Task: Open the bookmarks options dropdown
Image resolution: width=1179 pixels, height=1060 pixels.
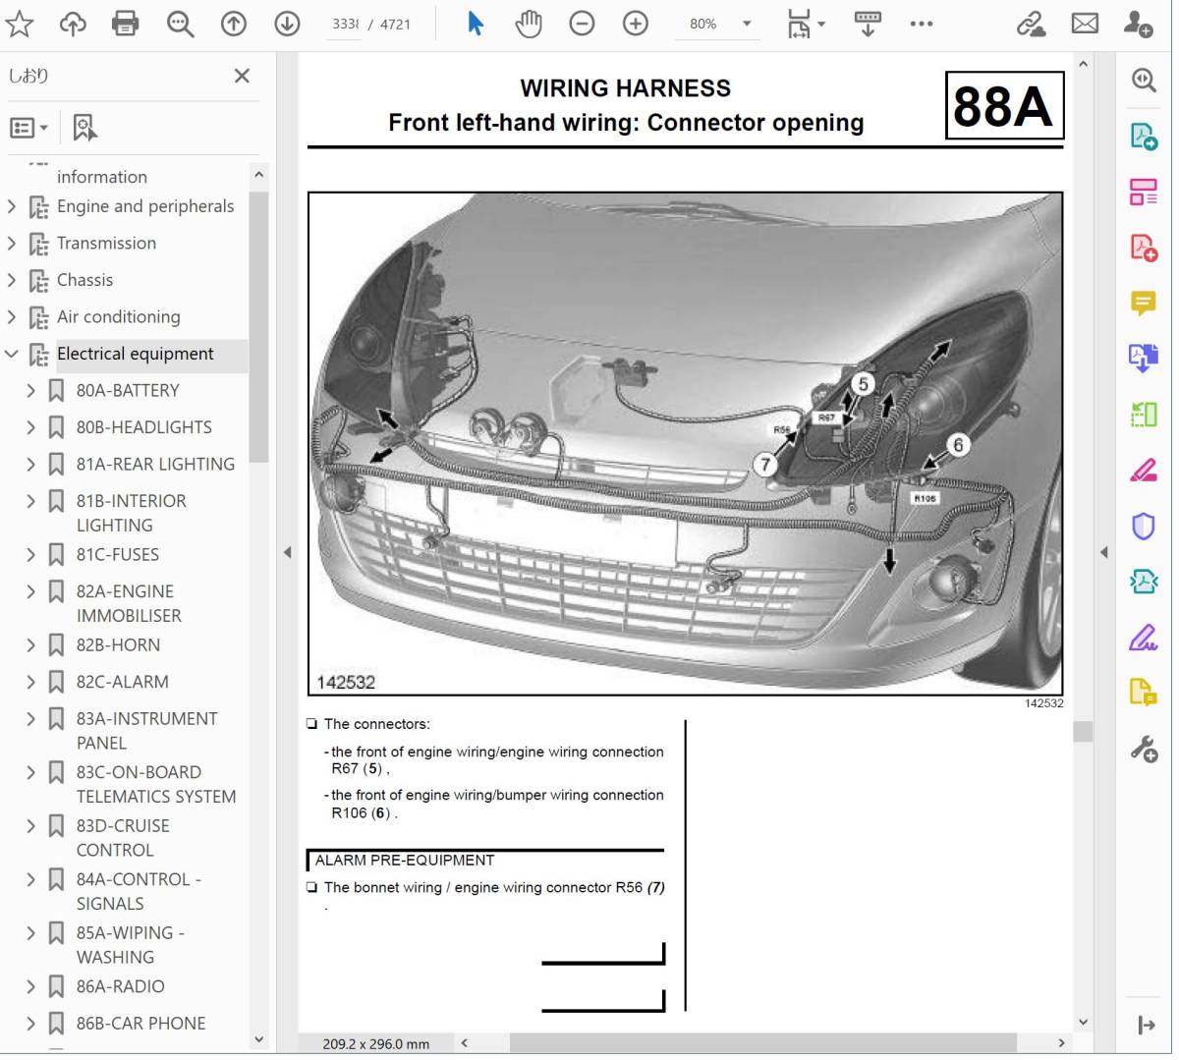Action: [x=28, y=128]
